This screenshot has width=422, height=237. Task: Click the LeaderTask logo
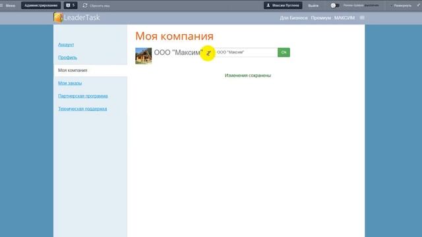point(76,18)
